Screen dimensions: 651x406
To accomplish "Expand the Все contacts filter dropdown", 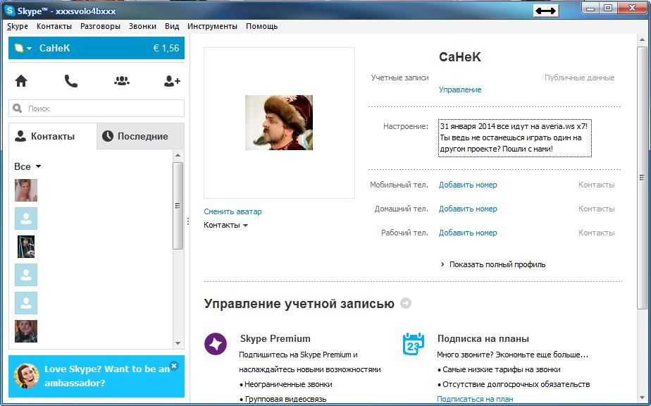I will pos(28,166).
